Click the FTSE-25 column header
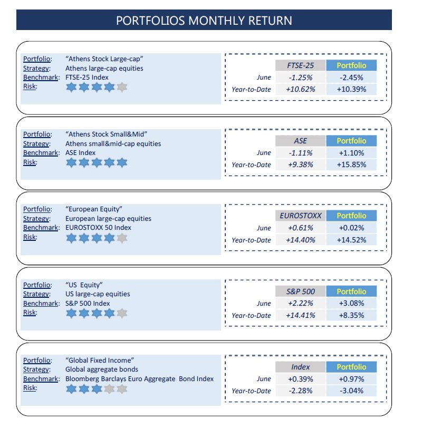The height and width of the screenshot is (428, 422). (x=300, y=65)
